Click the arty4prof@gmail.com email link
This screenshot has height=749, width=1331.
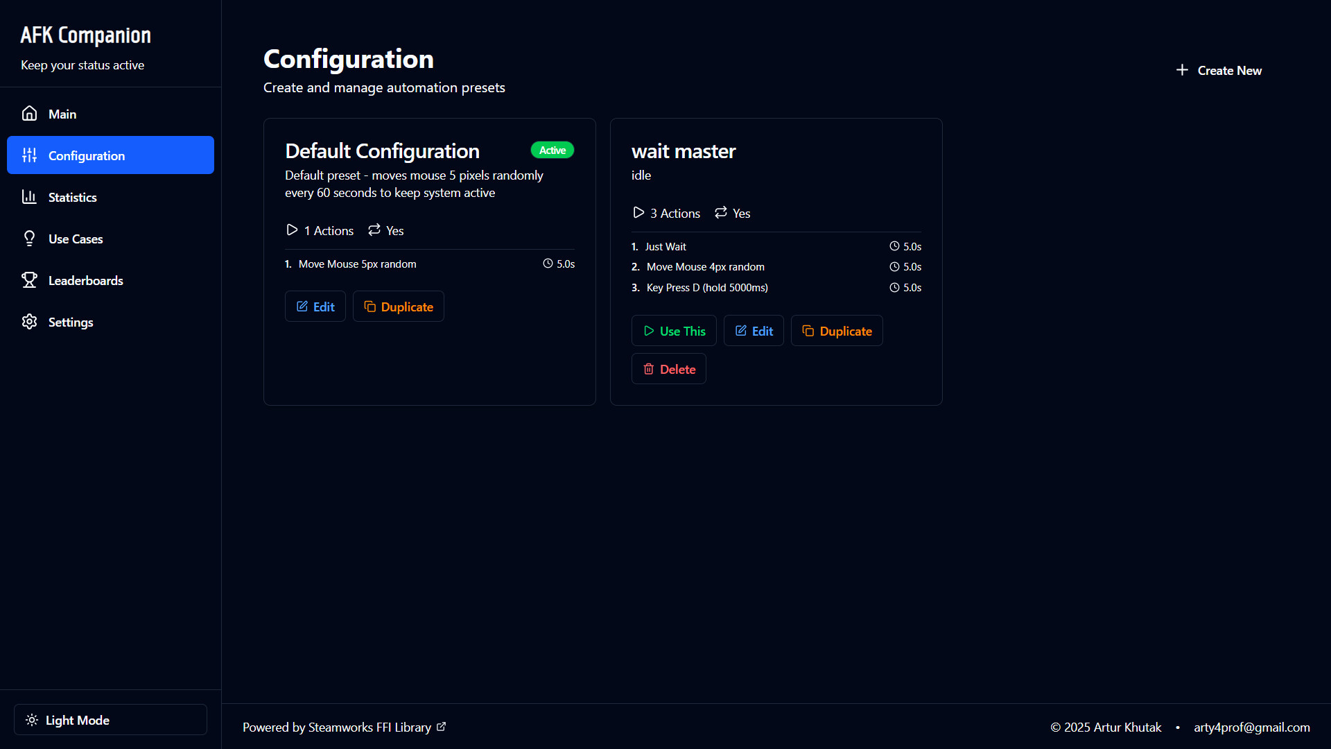point(1251,728)
